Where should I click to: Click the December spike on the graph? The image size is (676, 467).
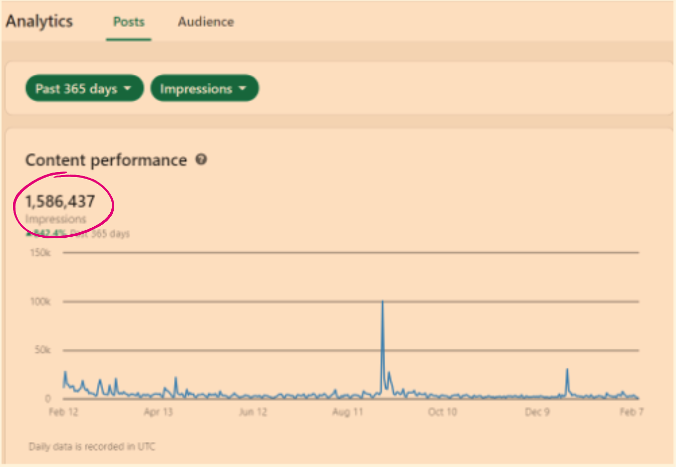click(567, 371)
